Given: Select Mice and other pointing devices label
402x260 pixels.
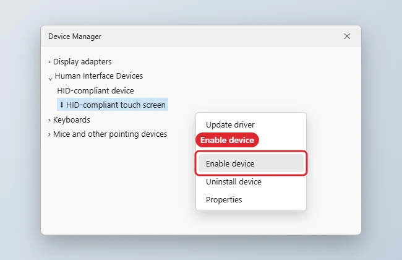Looking at the screenshot, I should 110,134.
